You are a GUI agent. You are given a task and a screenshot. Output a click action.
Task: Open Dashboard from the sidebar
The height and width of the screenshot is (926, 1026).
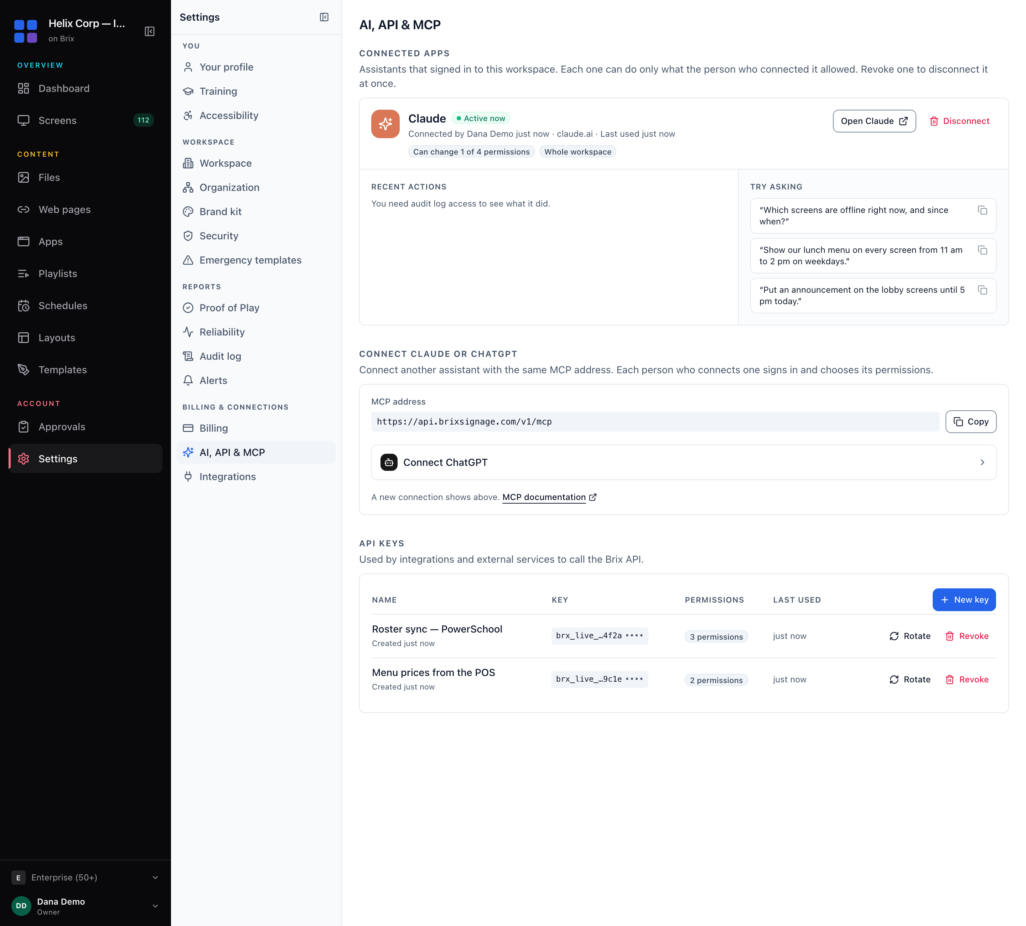[x=85, y=89]
